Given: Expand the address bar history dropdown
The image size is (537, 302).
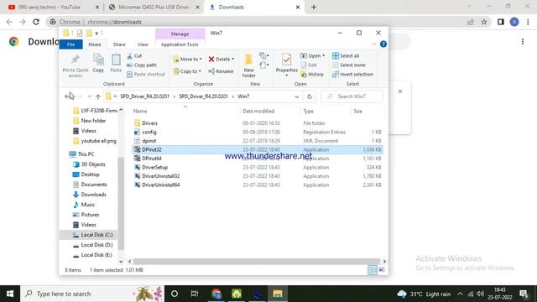Looking at the screenshot, I should point(296,96).
